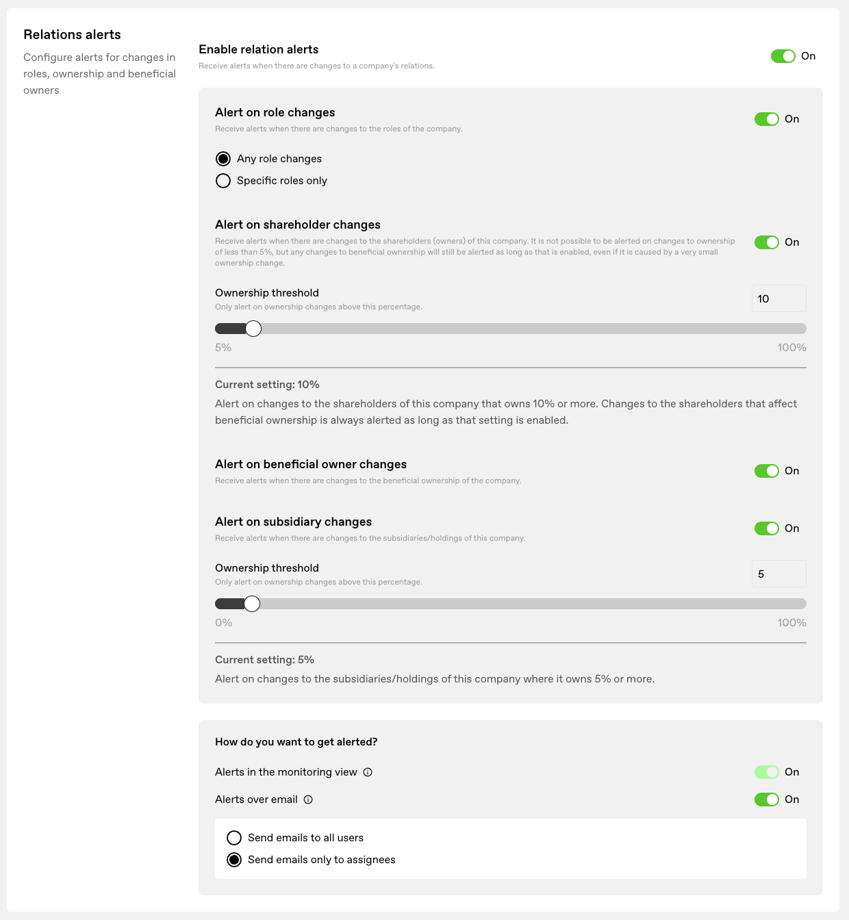
Task: Click the Relations alerts heading
Action: [72, 35]
